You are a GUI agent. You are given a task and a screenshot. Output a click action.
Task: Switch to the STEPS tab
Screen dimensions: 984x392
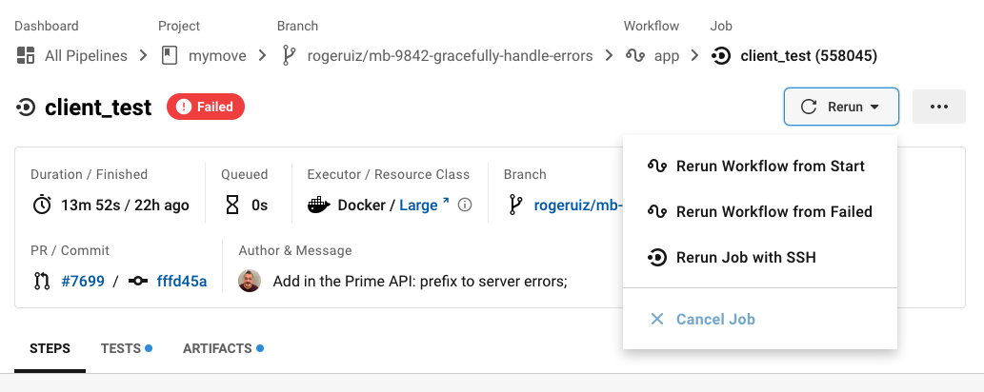tap(50, 349)
